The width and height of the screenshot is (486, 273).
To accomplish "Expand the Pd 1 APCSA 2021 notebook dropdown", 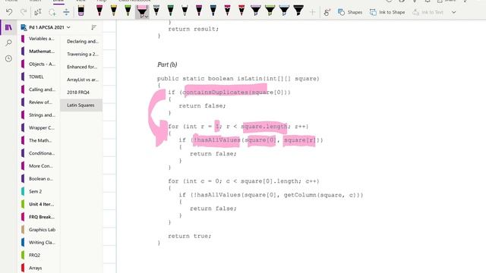I will (68, 27).
